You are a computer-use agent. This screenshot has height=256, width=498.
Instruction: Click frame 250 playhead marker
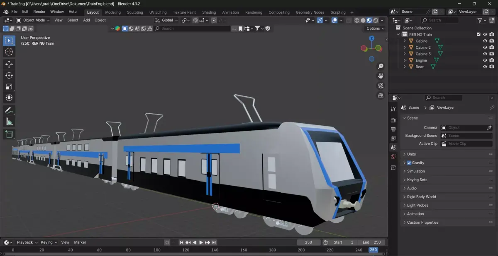[373, 250]
